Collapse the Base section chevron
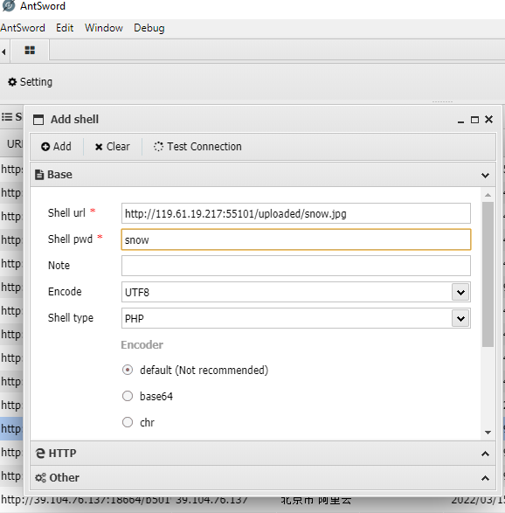 click(x=485, y=176)
